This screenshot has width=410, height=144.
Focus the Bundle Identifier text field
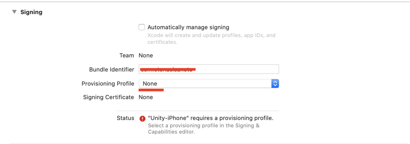tap(209, 69)
